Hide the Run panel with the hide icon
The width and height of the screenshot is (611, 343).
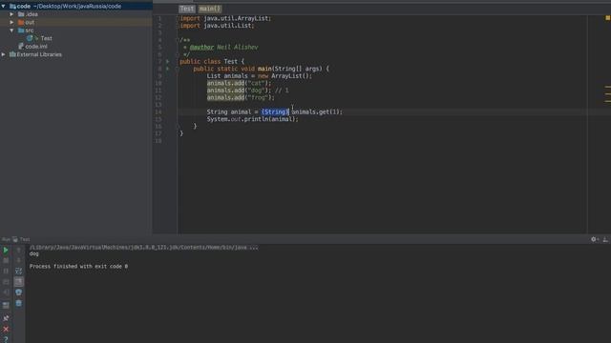pos(605,239)
